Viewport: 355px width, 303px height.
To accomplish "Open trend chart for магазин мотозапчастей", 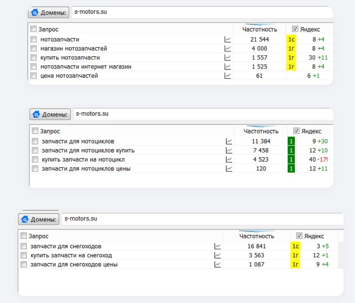I will (228, 49).
